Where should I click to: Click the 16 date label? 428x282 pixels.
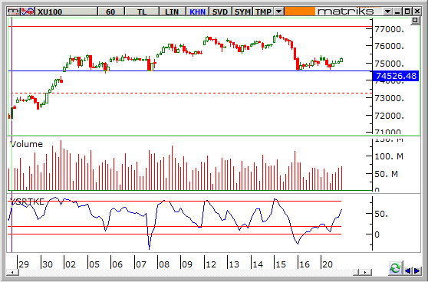click(x=305, y=264)
